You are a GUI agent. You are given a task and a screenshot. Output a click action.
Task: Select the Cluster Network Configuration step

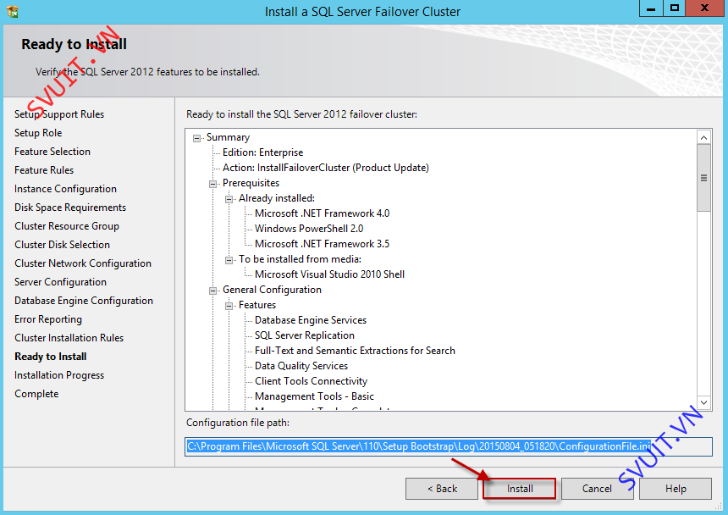tap(83, 263)
